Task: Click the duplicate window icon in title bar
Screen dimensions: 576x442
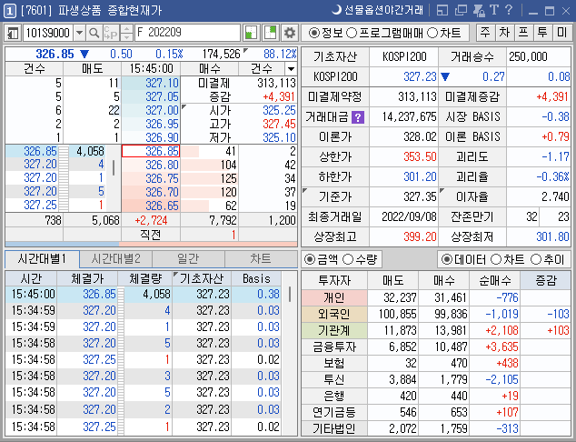Action: [461, 10]
